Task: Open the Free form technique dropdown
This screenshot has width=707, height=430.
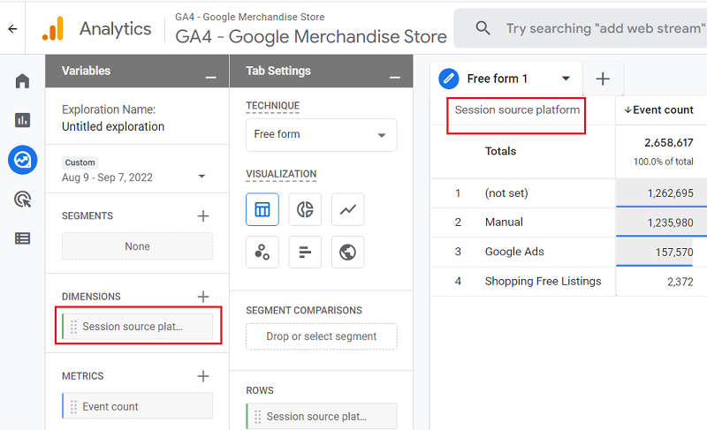Action: point(322,134)
